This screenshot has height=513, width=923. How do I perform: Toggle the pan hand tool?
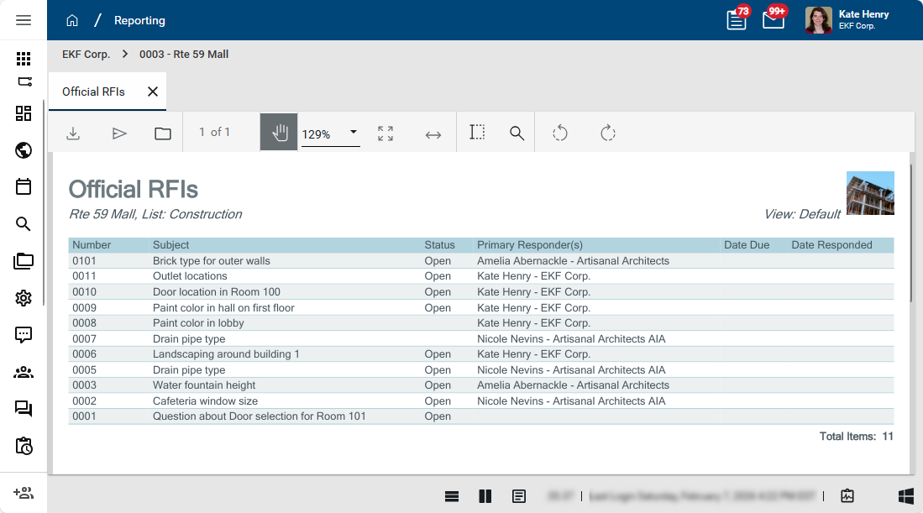coord(279,133)
